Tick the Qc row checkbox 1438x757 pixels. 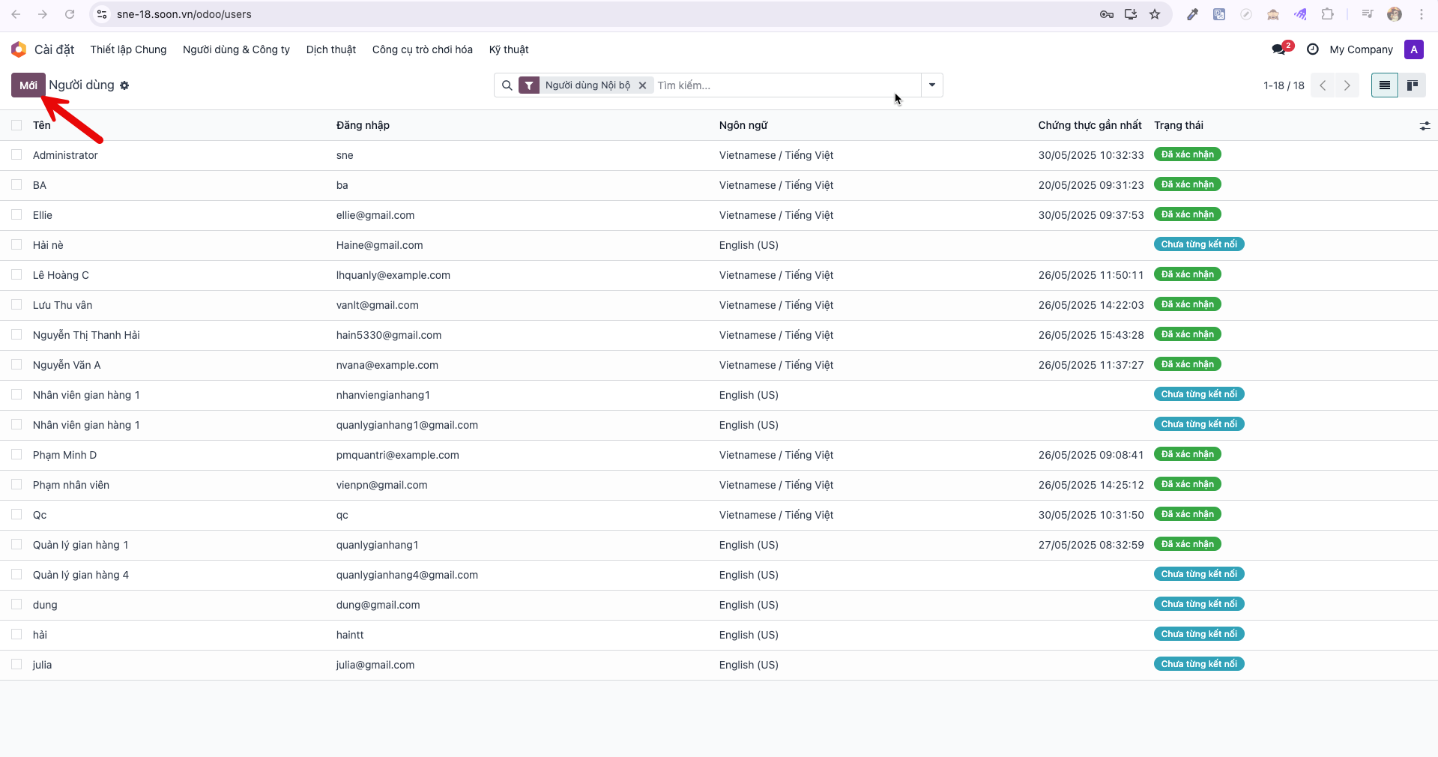[16, 514]
